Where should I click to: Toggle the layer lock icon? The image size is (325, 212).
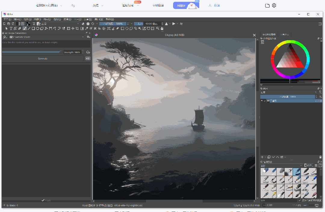[x=316, y=101]
